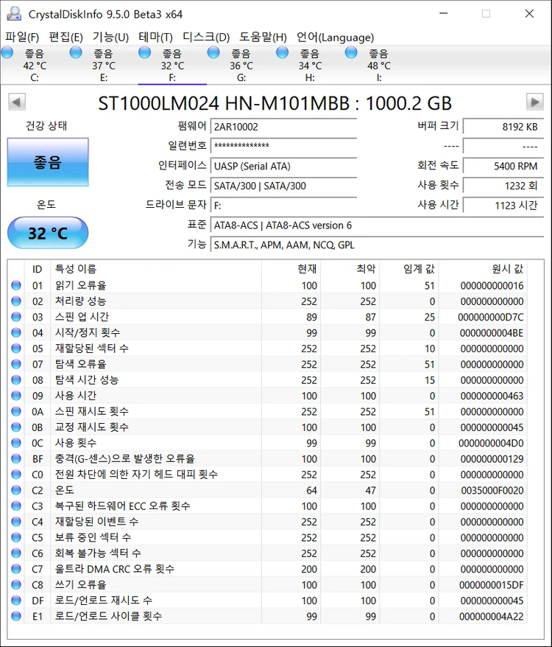Image resolution: width=552 pixels, height=647 pixels.
Task: Click status icon of row C5 보류 중인 섹터
Action: 16,537
